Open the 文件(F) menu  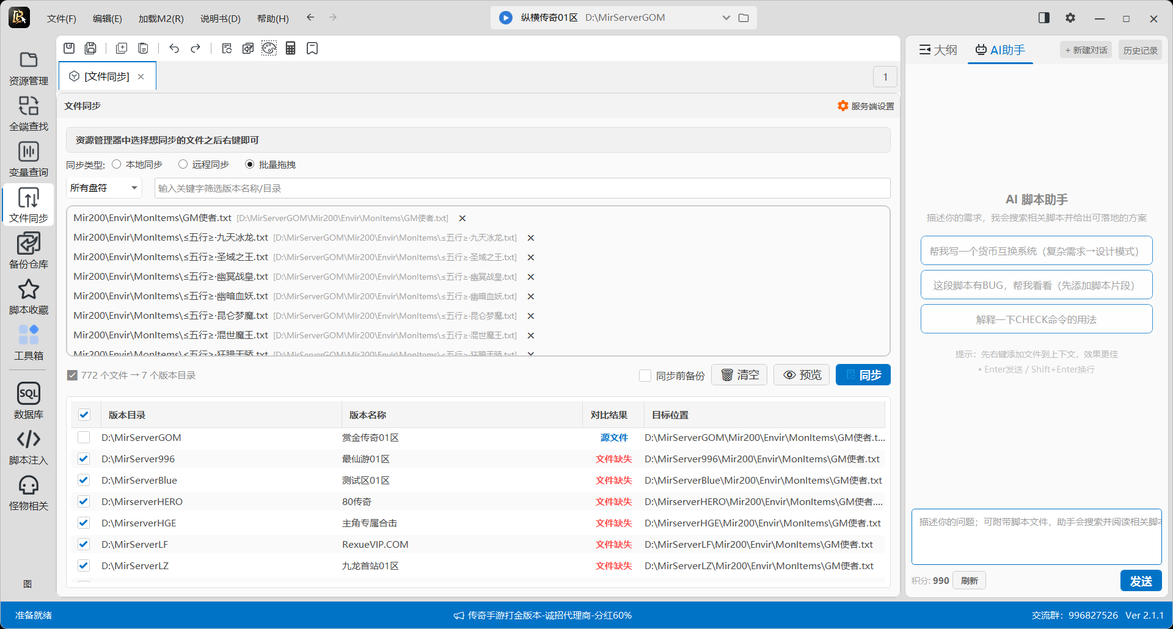click(62, 18)
